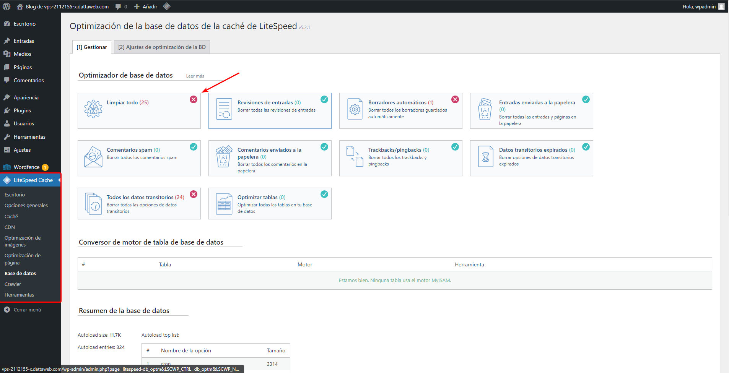Click green check on Optimizar tablas
This screenshot has width=729, height=373.
[324, 194]
